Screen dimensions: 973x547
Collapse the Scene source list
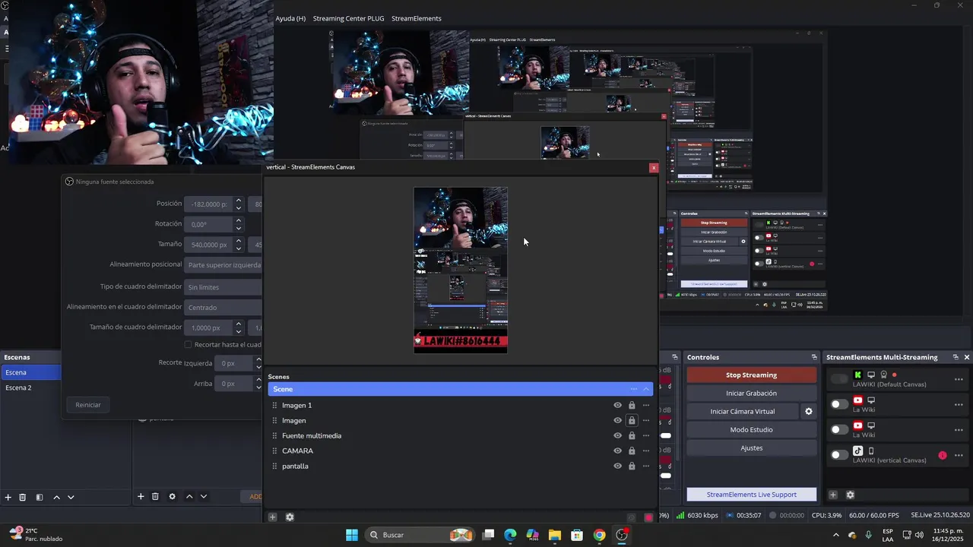pos(646,389)
